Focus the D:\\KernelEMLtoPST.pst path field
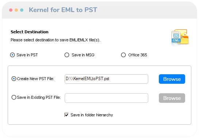The width and height of the screenshot is (199, 139). pyautogui.click(x=106, y=79)
